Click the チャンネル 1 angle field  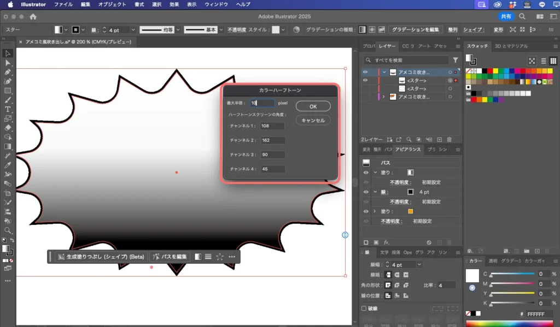[x=272, y=126]
